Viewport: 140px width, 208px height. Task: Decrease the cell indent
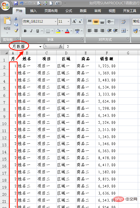[x=109, y=31]
